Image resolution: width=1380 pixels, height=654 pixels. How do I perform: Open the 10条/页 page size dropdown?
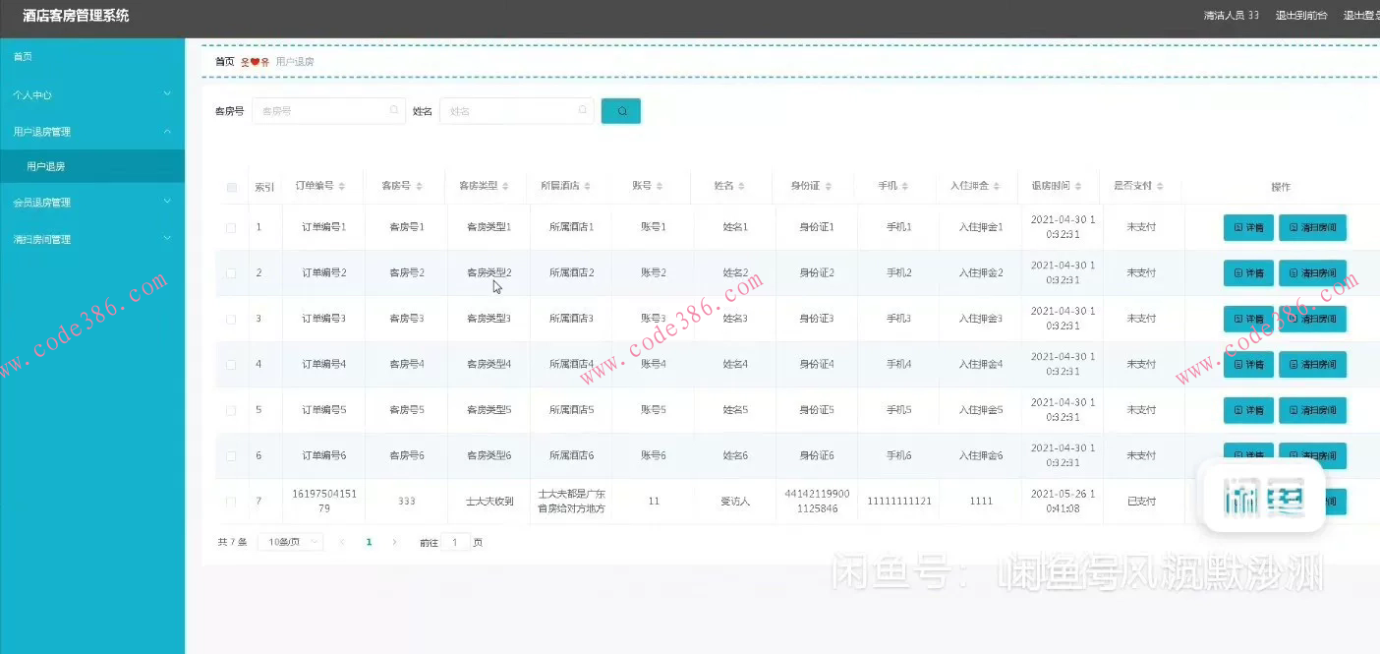(x=290, y=541)
